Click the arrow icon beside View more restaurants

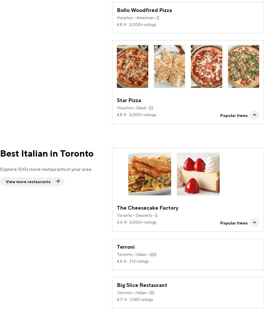58,181
